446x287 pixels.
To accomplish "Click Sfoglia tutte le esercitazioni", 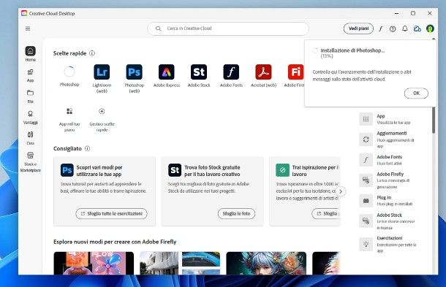I will (111, 213).
